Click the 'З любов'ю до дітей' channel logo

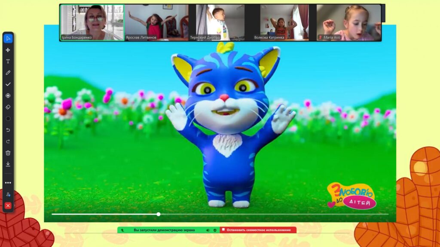pyautogui.click(x=352, y=196)
